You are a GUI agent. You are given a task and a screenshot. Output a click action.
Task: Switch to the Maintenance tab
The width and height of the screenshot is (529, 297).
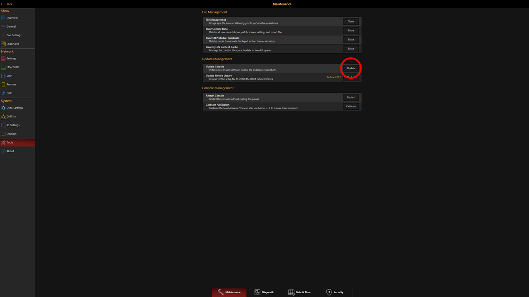pyautogui.click(x=229, y=292)
